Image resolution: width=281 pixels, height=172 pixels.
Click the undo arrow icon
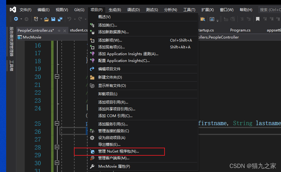[69, 19]
